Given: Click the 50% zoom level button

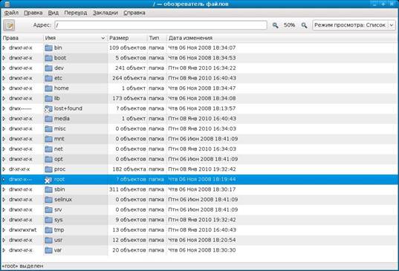Looking at the screenshot, I should coord(289,25).
